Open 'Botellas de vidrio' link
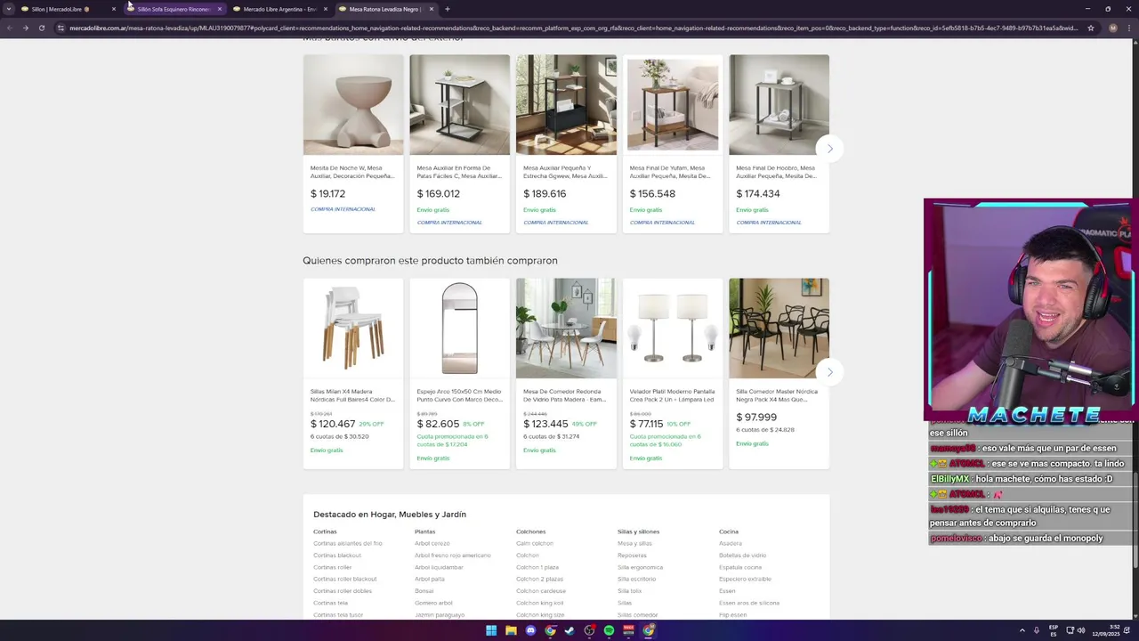This screenshot has width=1139, height=641. (x=742, y=556)
